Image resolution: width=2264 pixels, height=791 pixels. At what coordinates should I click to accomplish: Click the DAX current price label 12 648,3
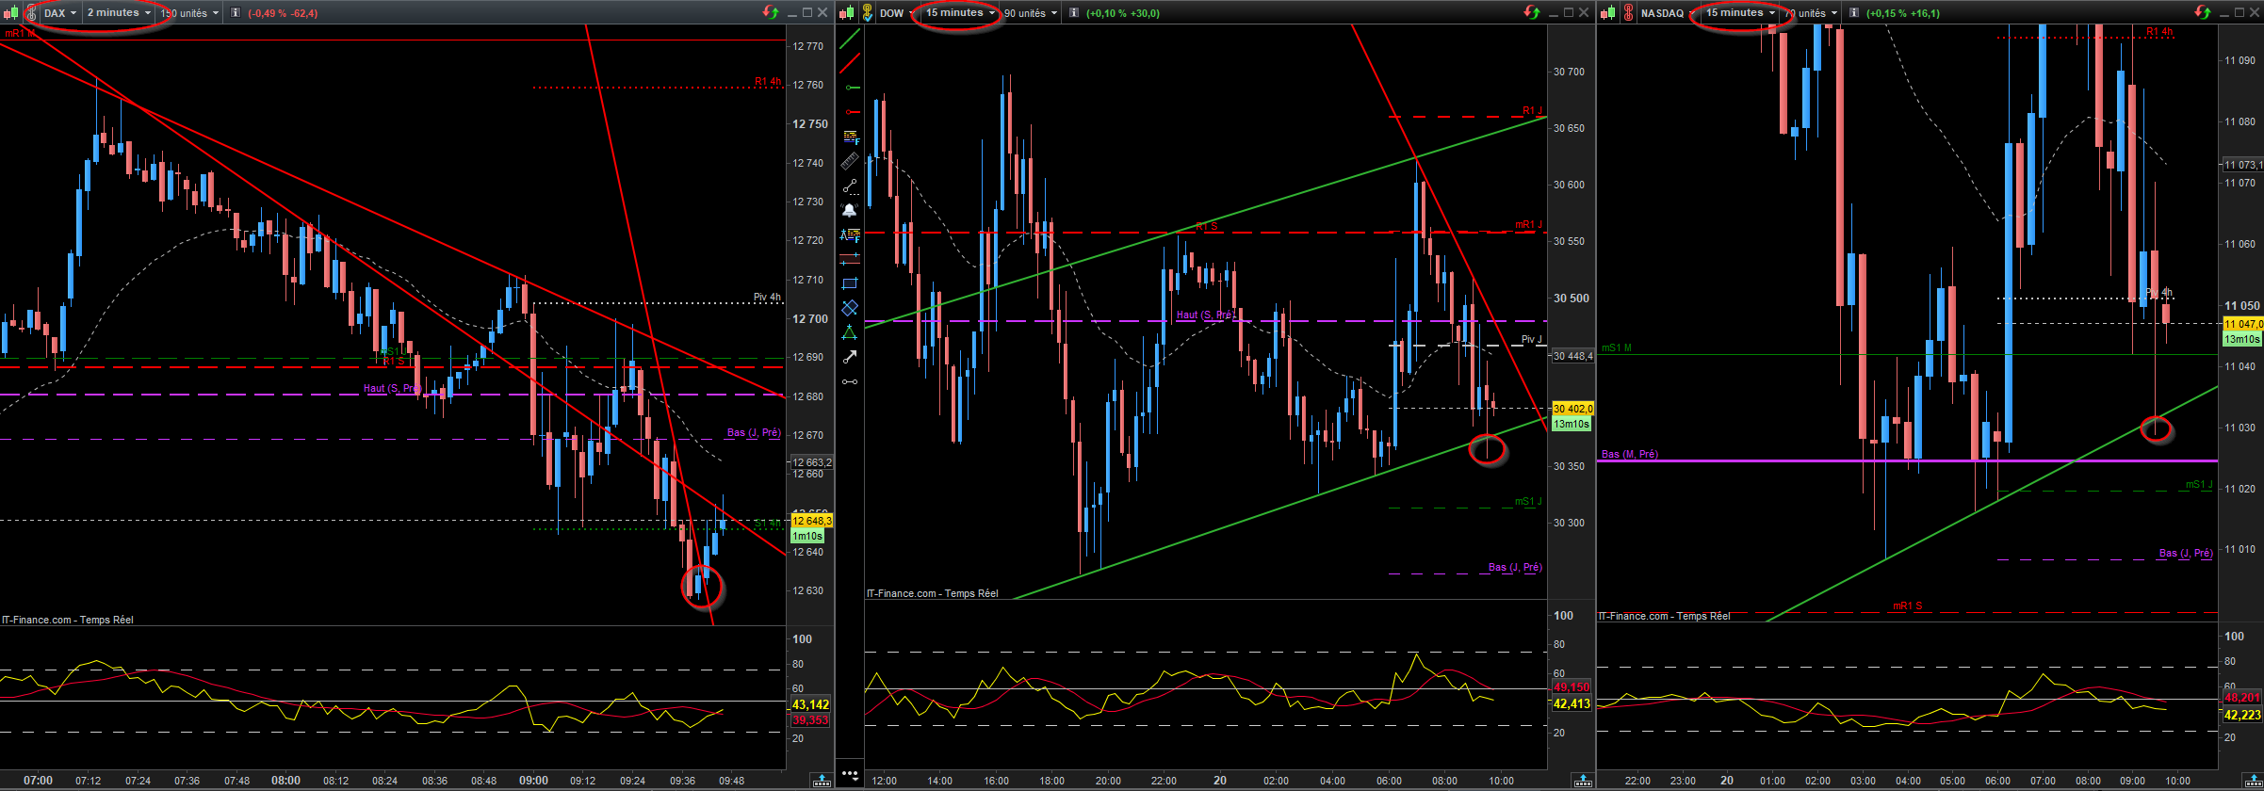(x=811, y=521)
